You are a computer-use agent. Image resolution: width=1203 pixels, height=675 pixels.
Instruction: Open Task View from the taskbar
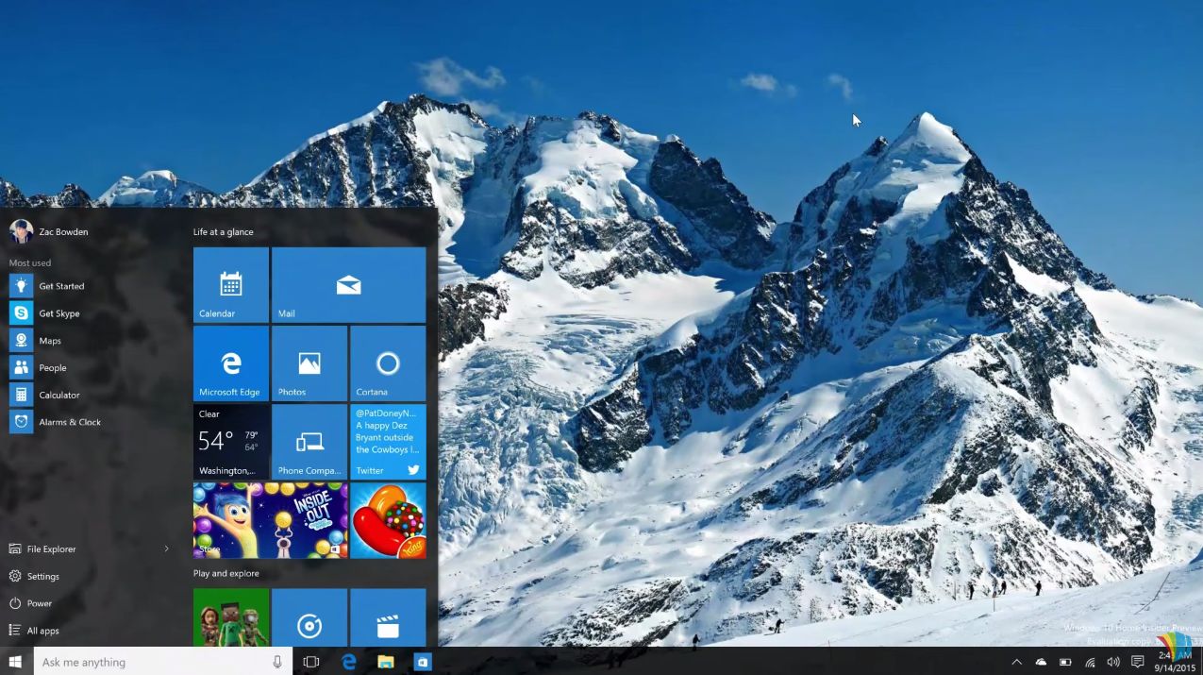[311, 662]
